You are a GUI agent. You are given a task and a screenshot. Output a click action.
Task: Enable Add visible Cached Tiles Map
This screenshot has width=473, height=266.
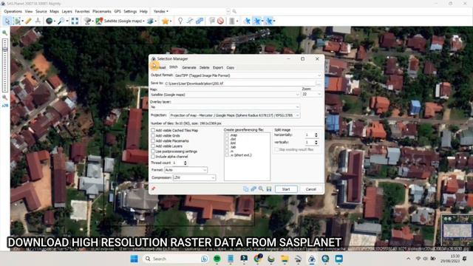click(x=153, y=130)
